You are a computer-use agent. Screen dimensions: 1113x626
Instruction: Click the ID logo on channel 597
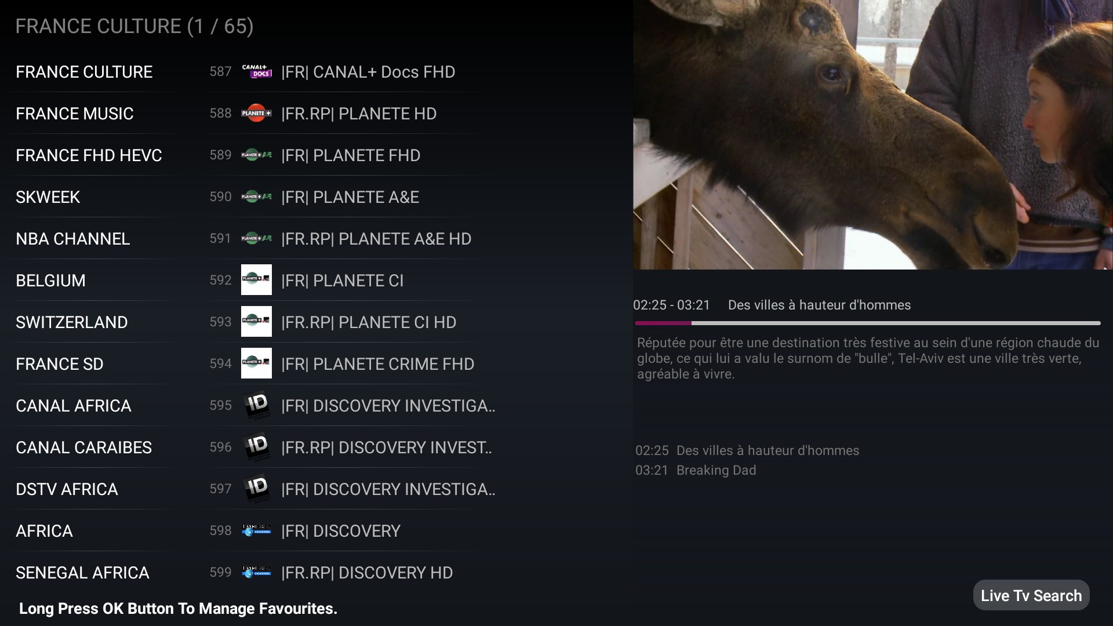[256, 489]
